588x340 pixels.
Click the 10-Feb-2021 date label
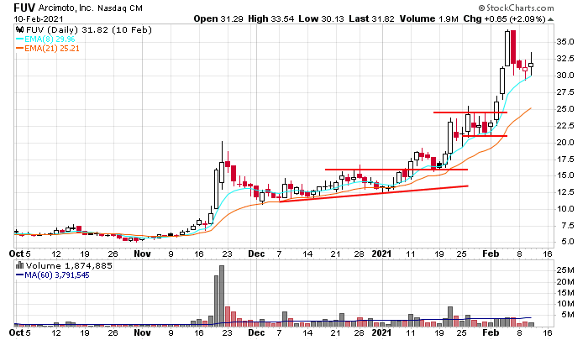(39, 18)
